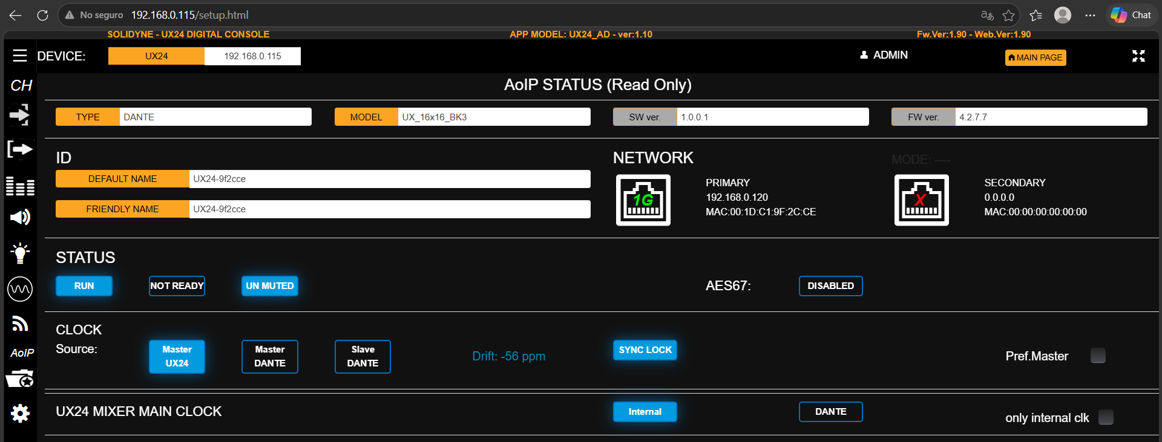This screenshot has width=1162, height=442.
Task: Select Slave DANTE clock source
Action: coord(363,357)
